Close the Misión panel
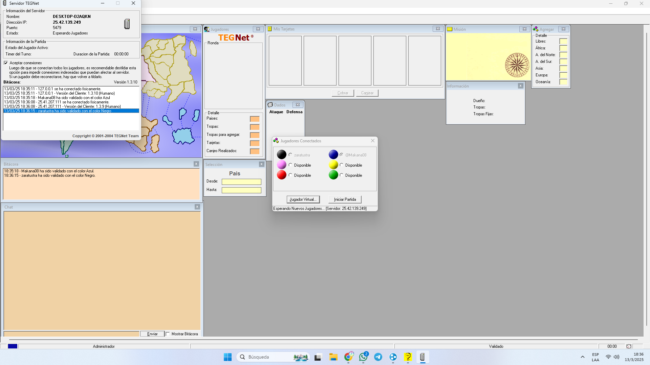This screenshot has height=365, width=650. 524,29
